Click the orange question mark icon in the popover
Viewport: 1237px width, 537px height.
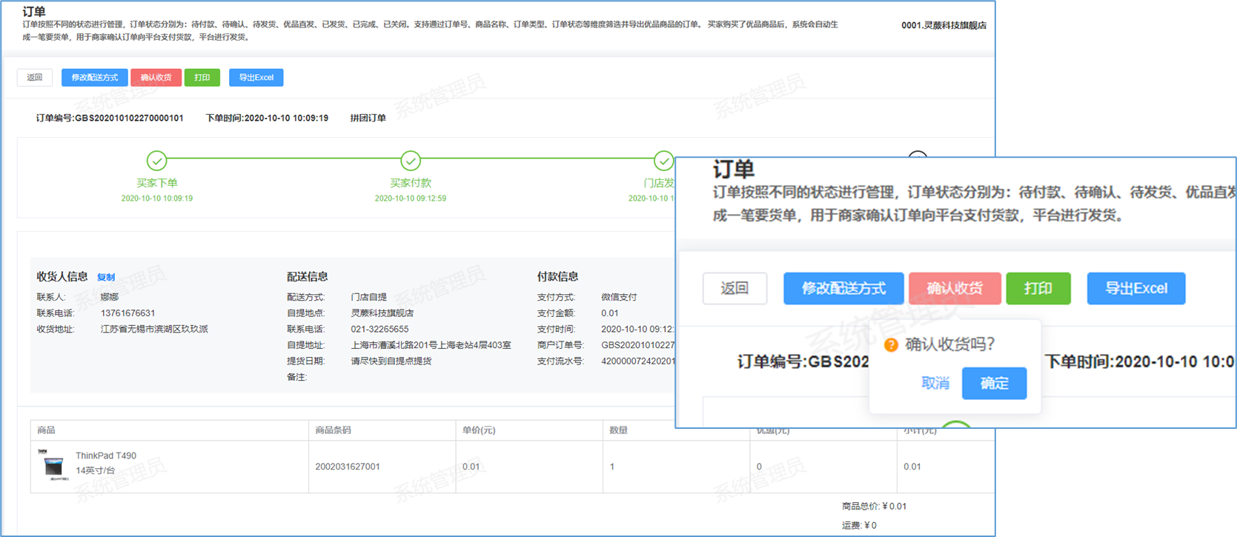(891, 344)
